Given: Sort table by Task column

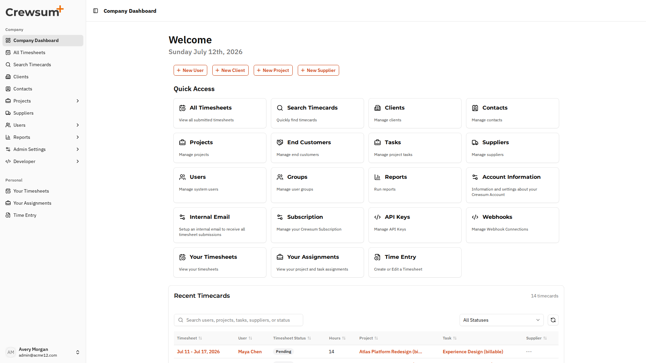Looking at the screenshot, I should tap(450, 338).
